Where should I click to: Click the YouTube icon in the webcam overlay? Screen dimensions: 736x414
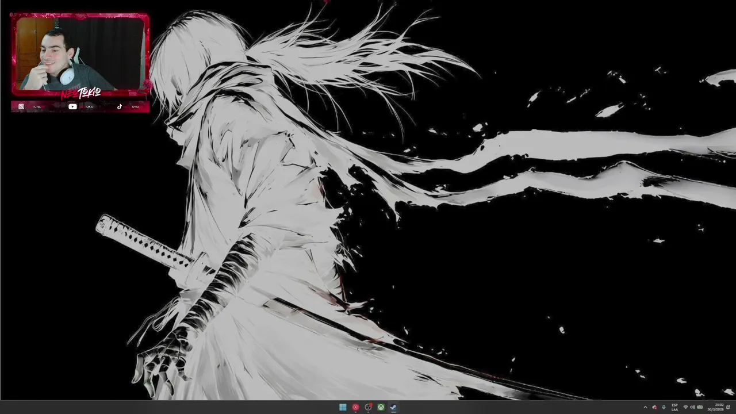pyautogui.click(x=72, y=106)
